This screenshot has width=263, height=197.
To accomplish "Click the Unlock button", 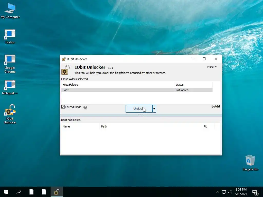I will (x=139, y=109).
